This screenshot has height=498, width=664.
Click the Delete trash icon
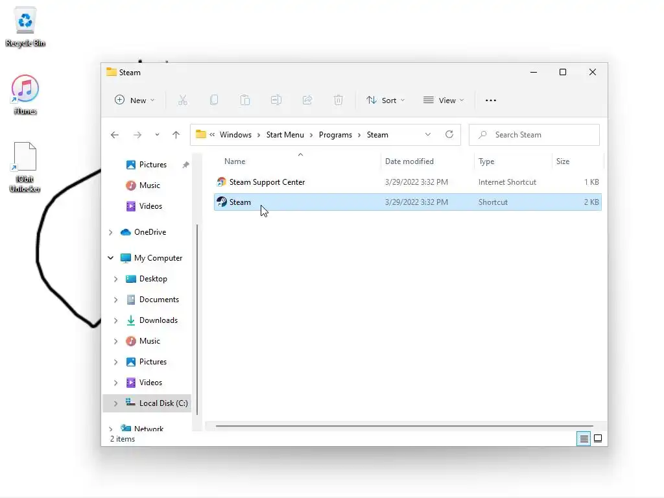[x=338, y=101]
